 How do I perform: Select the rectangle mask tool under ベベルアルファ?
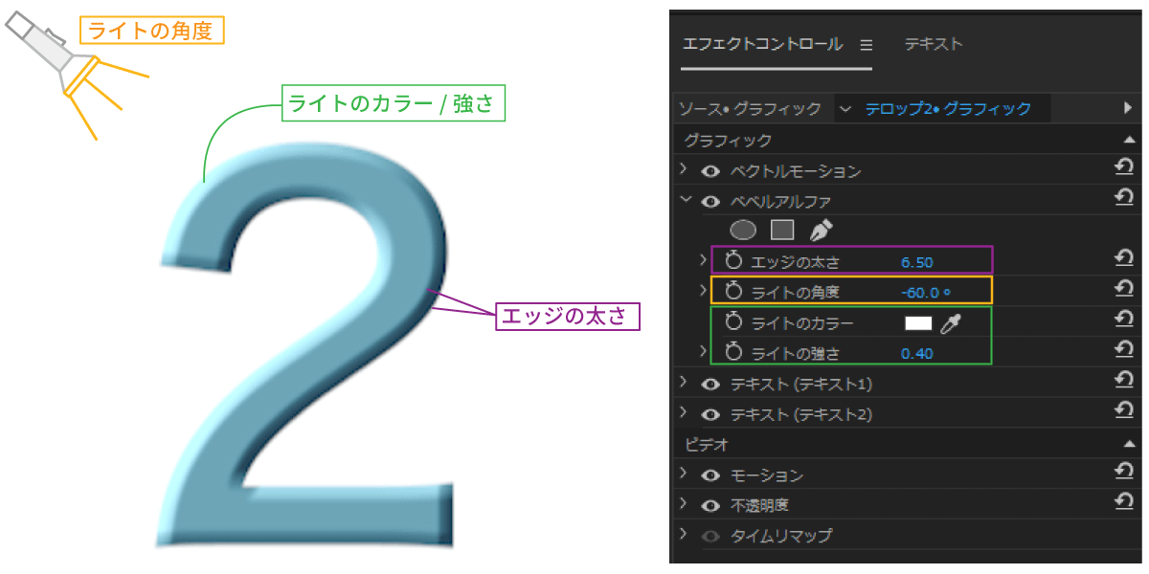782,231
